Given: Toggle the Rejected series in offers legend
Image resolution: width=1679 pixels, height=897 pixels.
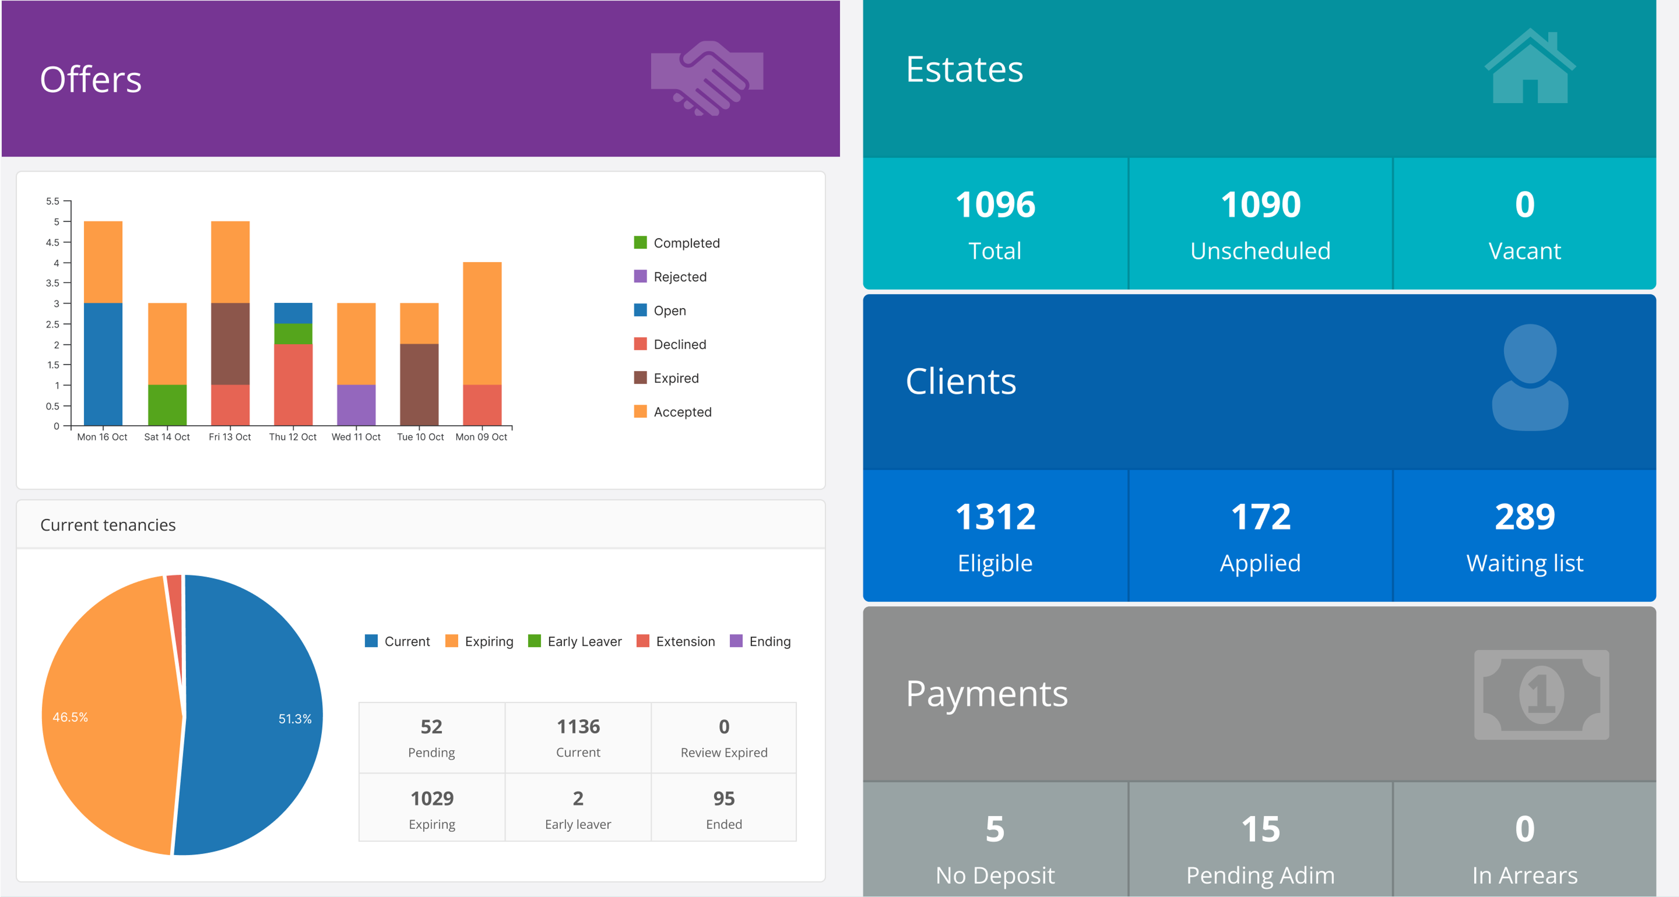Looking at the screenshot, I should (679, 277).
